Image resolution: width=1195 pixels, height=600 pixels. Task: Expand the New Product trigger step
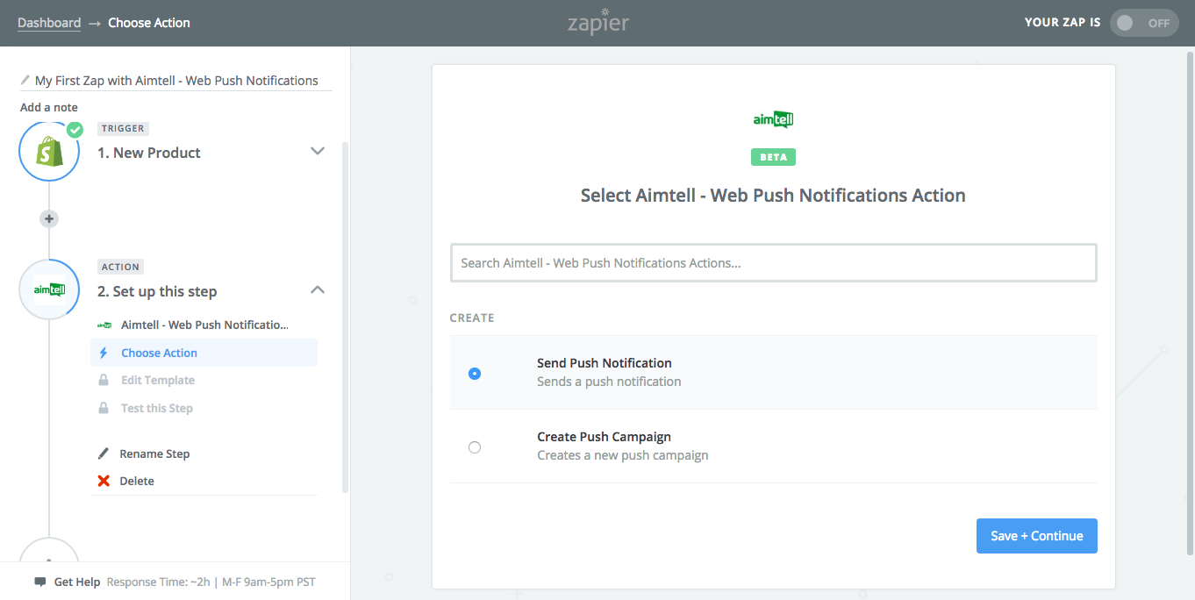(318, 152)
